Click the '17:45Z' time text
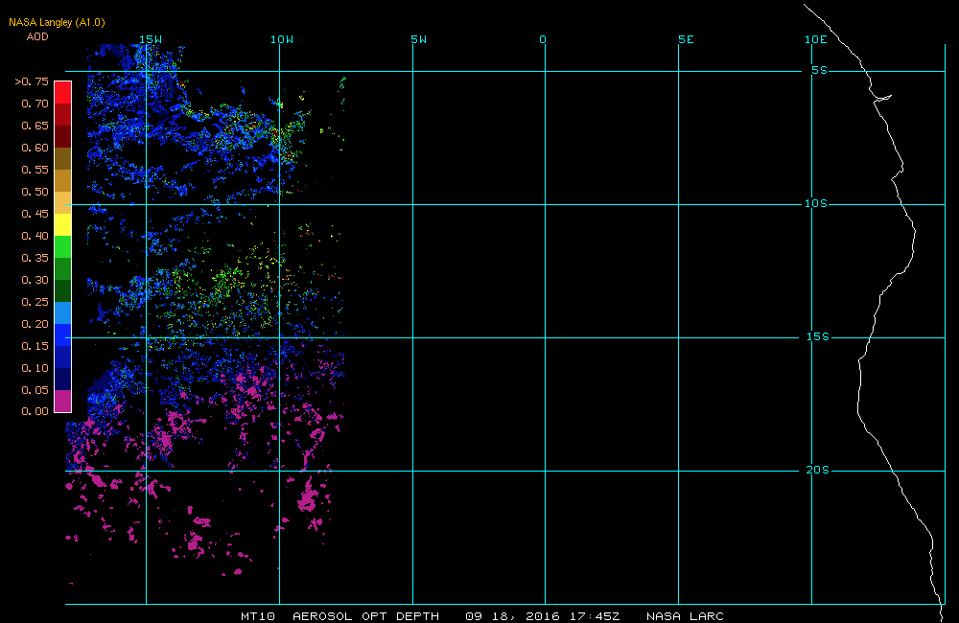This screenshot has height=623, width=959. [595, 616]
